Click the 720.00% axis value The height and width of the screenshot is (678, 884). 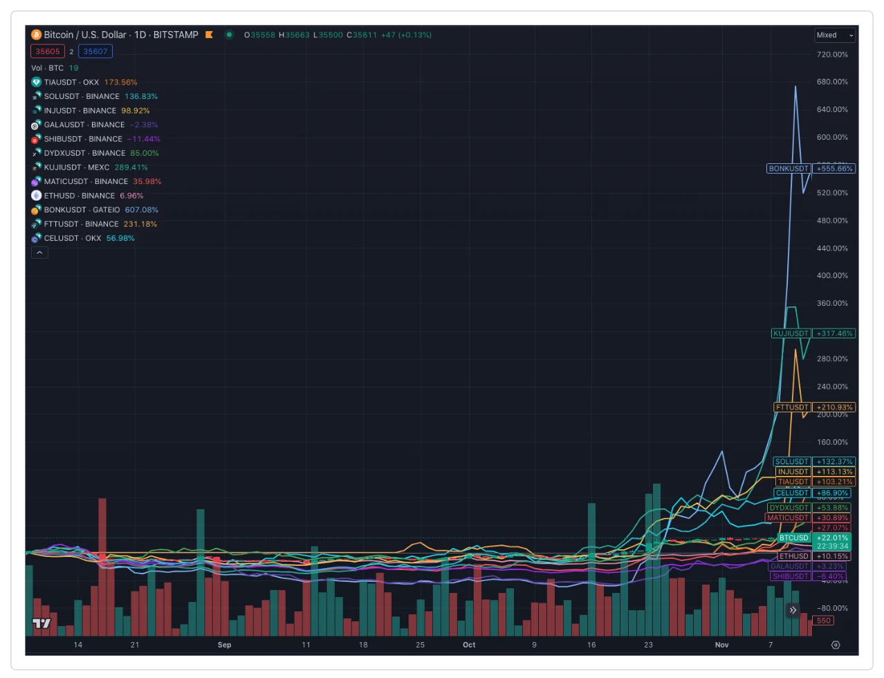click(832, 55)
